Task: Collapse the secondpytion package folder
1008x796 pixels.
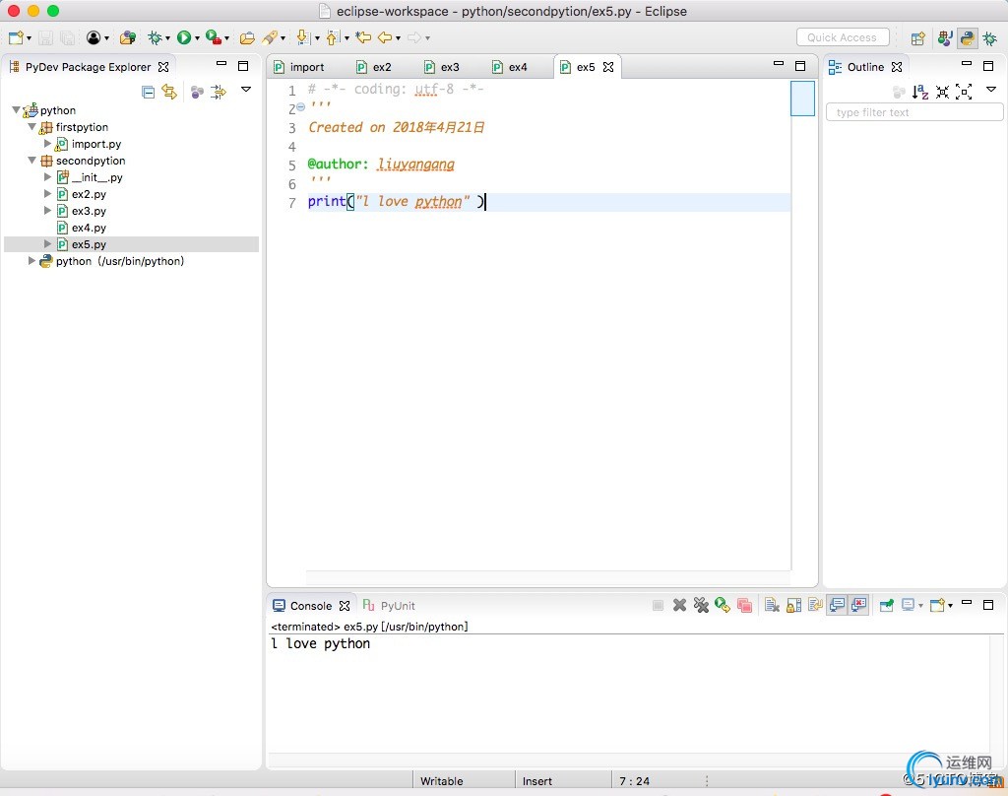Action: [x=32, y=161]
